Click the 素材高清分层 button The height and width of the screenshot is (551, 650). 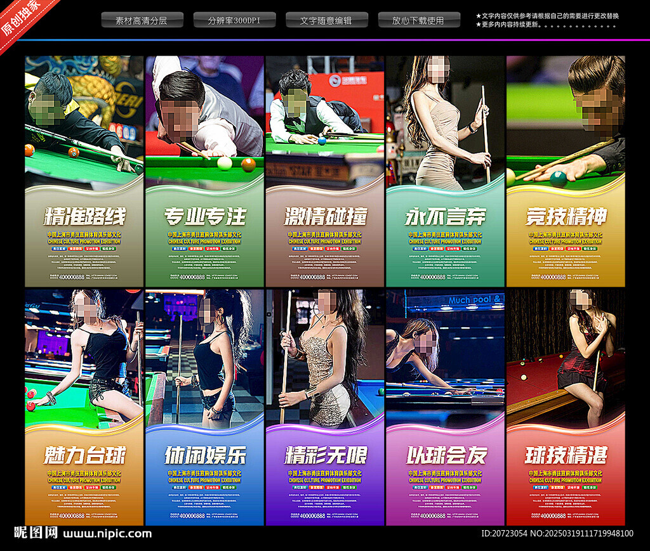[142, 20]
